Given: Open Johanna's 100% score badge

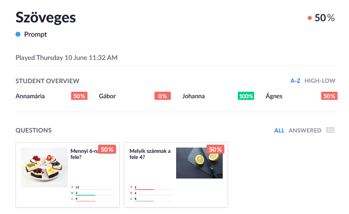Looking at the screenshot, I should tap(246, 96).
